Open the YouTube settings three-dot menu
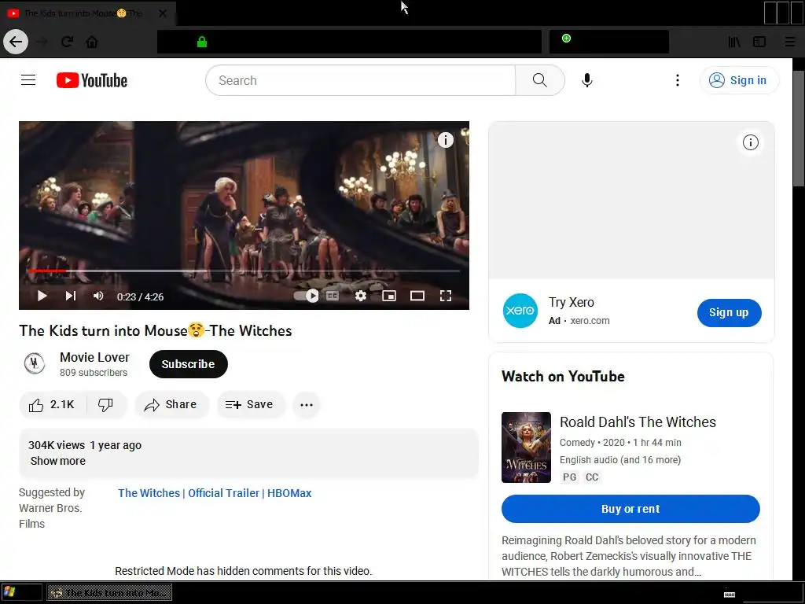Image resolution: width=805 pixels, height=604 pixels. coord(677,80)
